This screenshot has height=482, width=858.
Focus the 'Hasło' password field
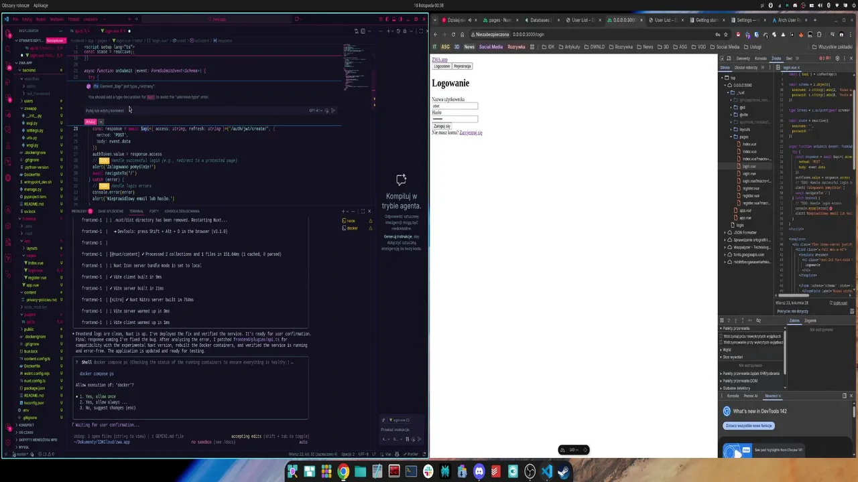(x=455, y=119)
